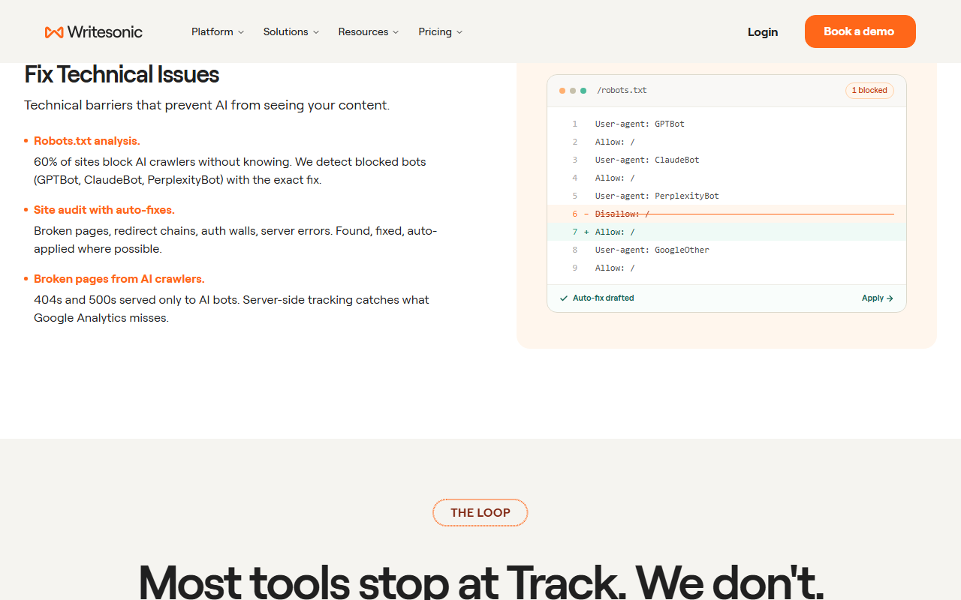
Task: Open the Platform menu
Action: [218, 31]
